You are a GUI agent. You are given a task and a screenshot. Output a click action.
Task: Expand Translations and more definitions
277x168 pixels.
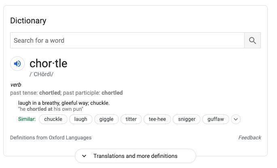(135, 156)
